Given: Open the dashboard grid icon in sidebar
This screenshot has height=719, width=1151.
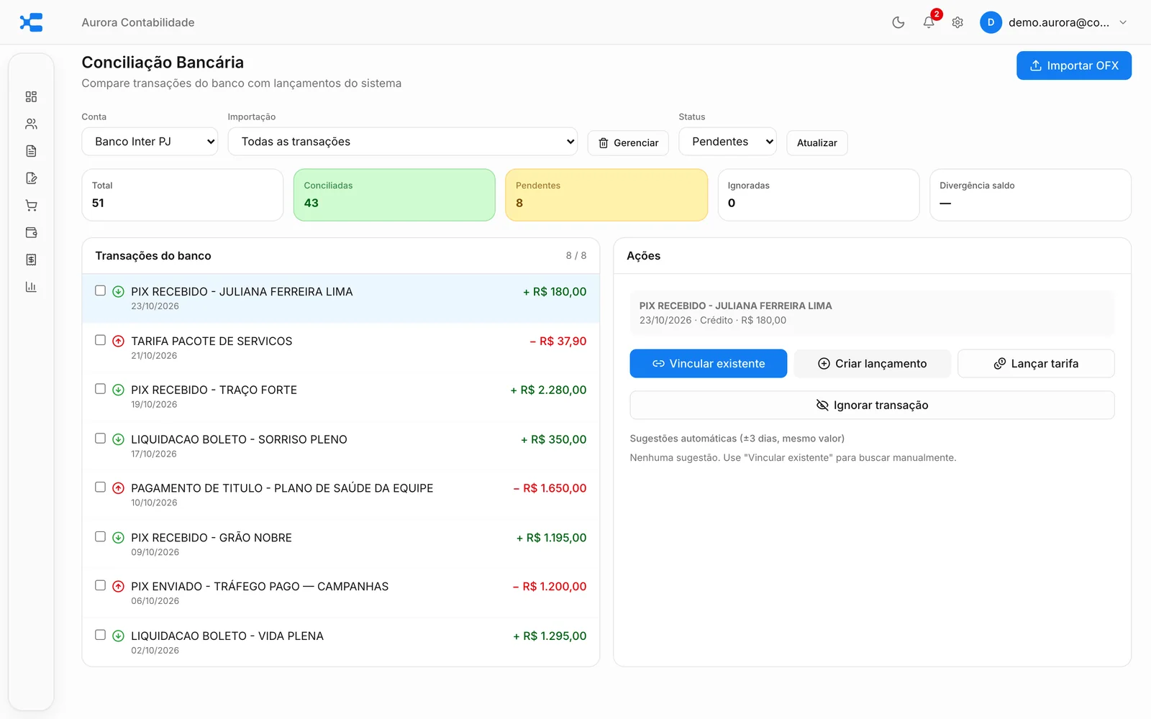Looking at the screenshot, I should [x=31, y=96].
